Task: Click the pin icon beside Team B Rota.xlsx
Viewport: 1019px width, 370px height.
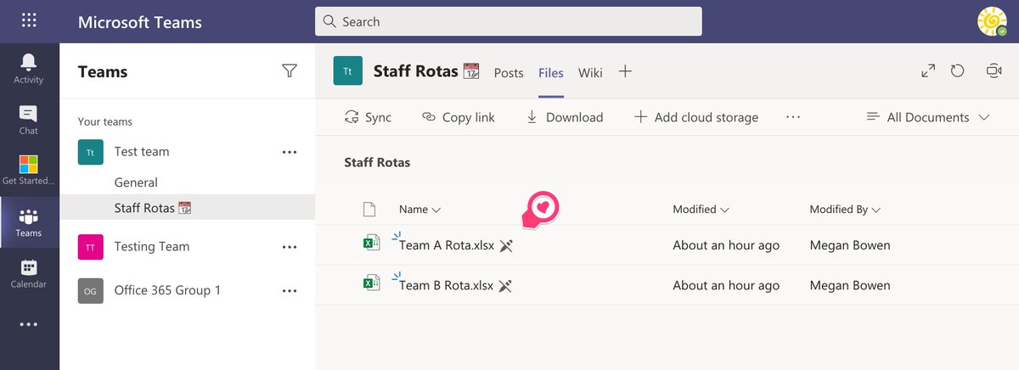Action: click(x=504, y=286)
